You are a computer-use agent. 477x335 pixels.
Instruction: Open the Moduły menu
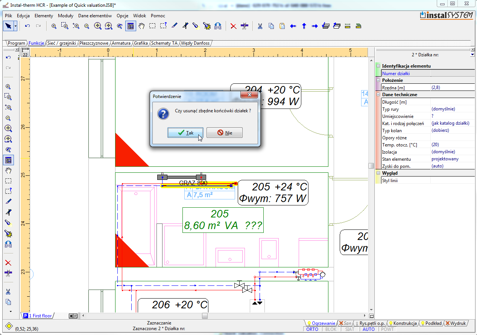coord(65,16)
